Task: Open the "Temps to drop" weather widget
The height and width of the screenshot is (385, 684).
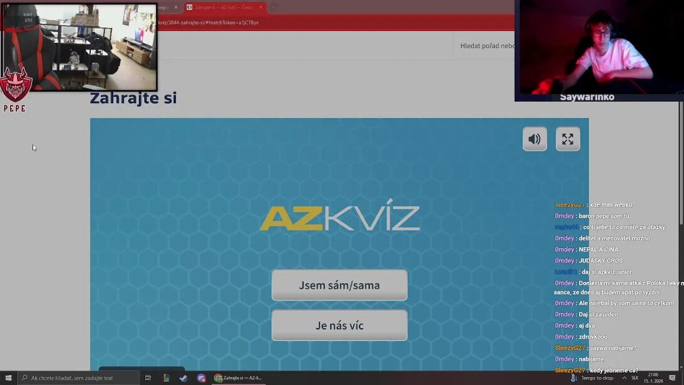Action: pos(592,378)
